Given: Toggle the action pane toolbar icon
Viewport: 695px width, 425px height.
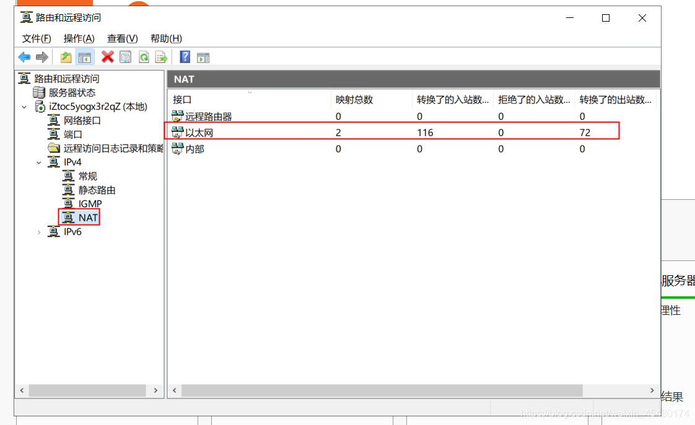Looking at the screenshot, I should click(203, 58).
